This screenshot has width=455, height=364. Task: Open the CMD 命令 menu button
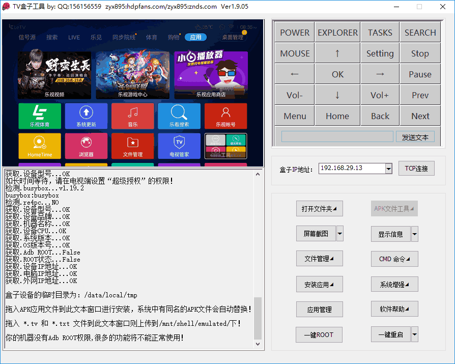point(394,259)
